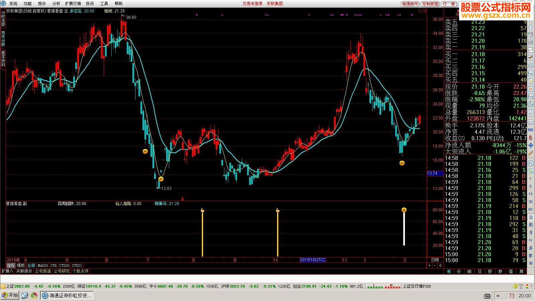Open the 资讯 menu
The height and width of the screenshot is (301, 535).
(90, 4)
